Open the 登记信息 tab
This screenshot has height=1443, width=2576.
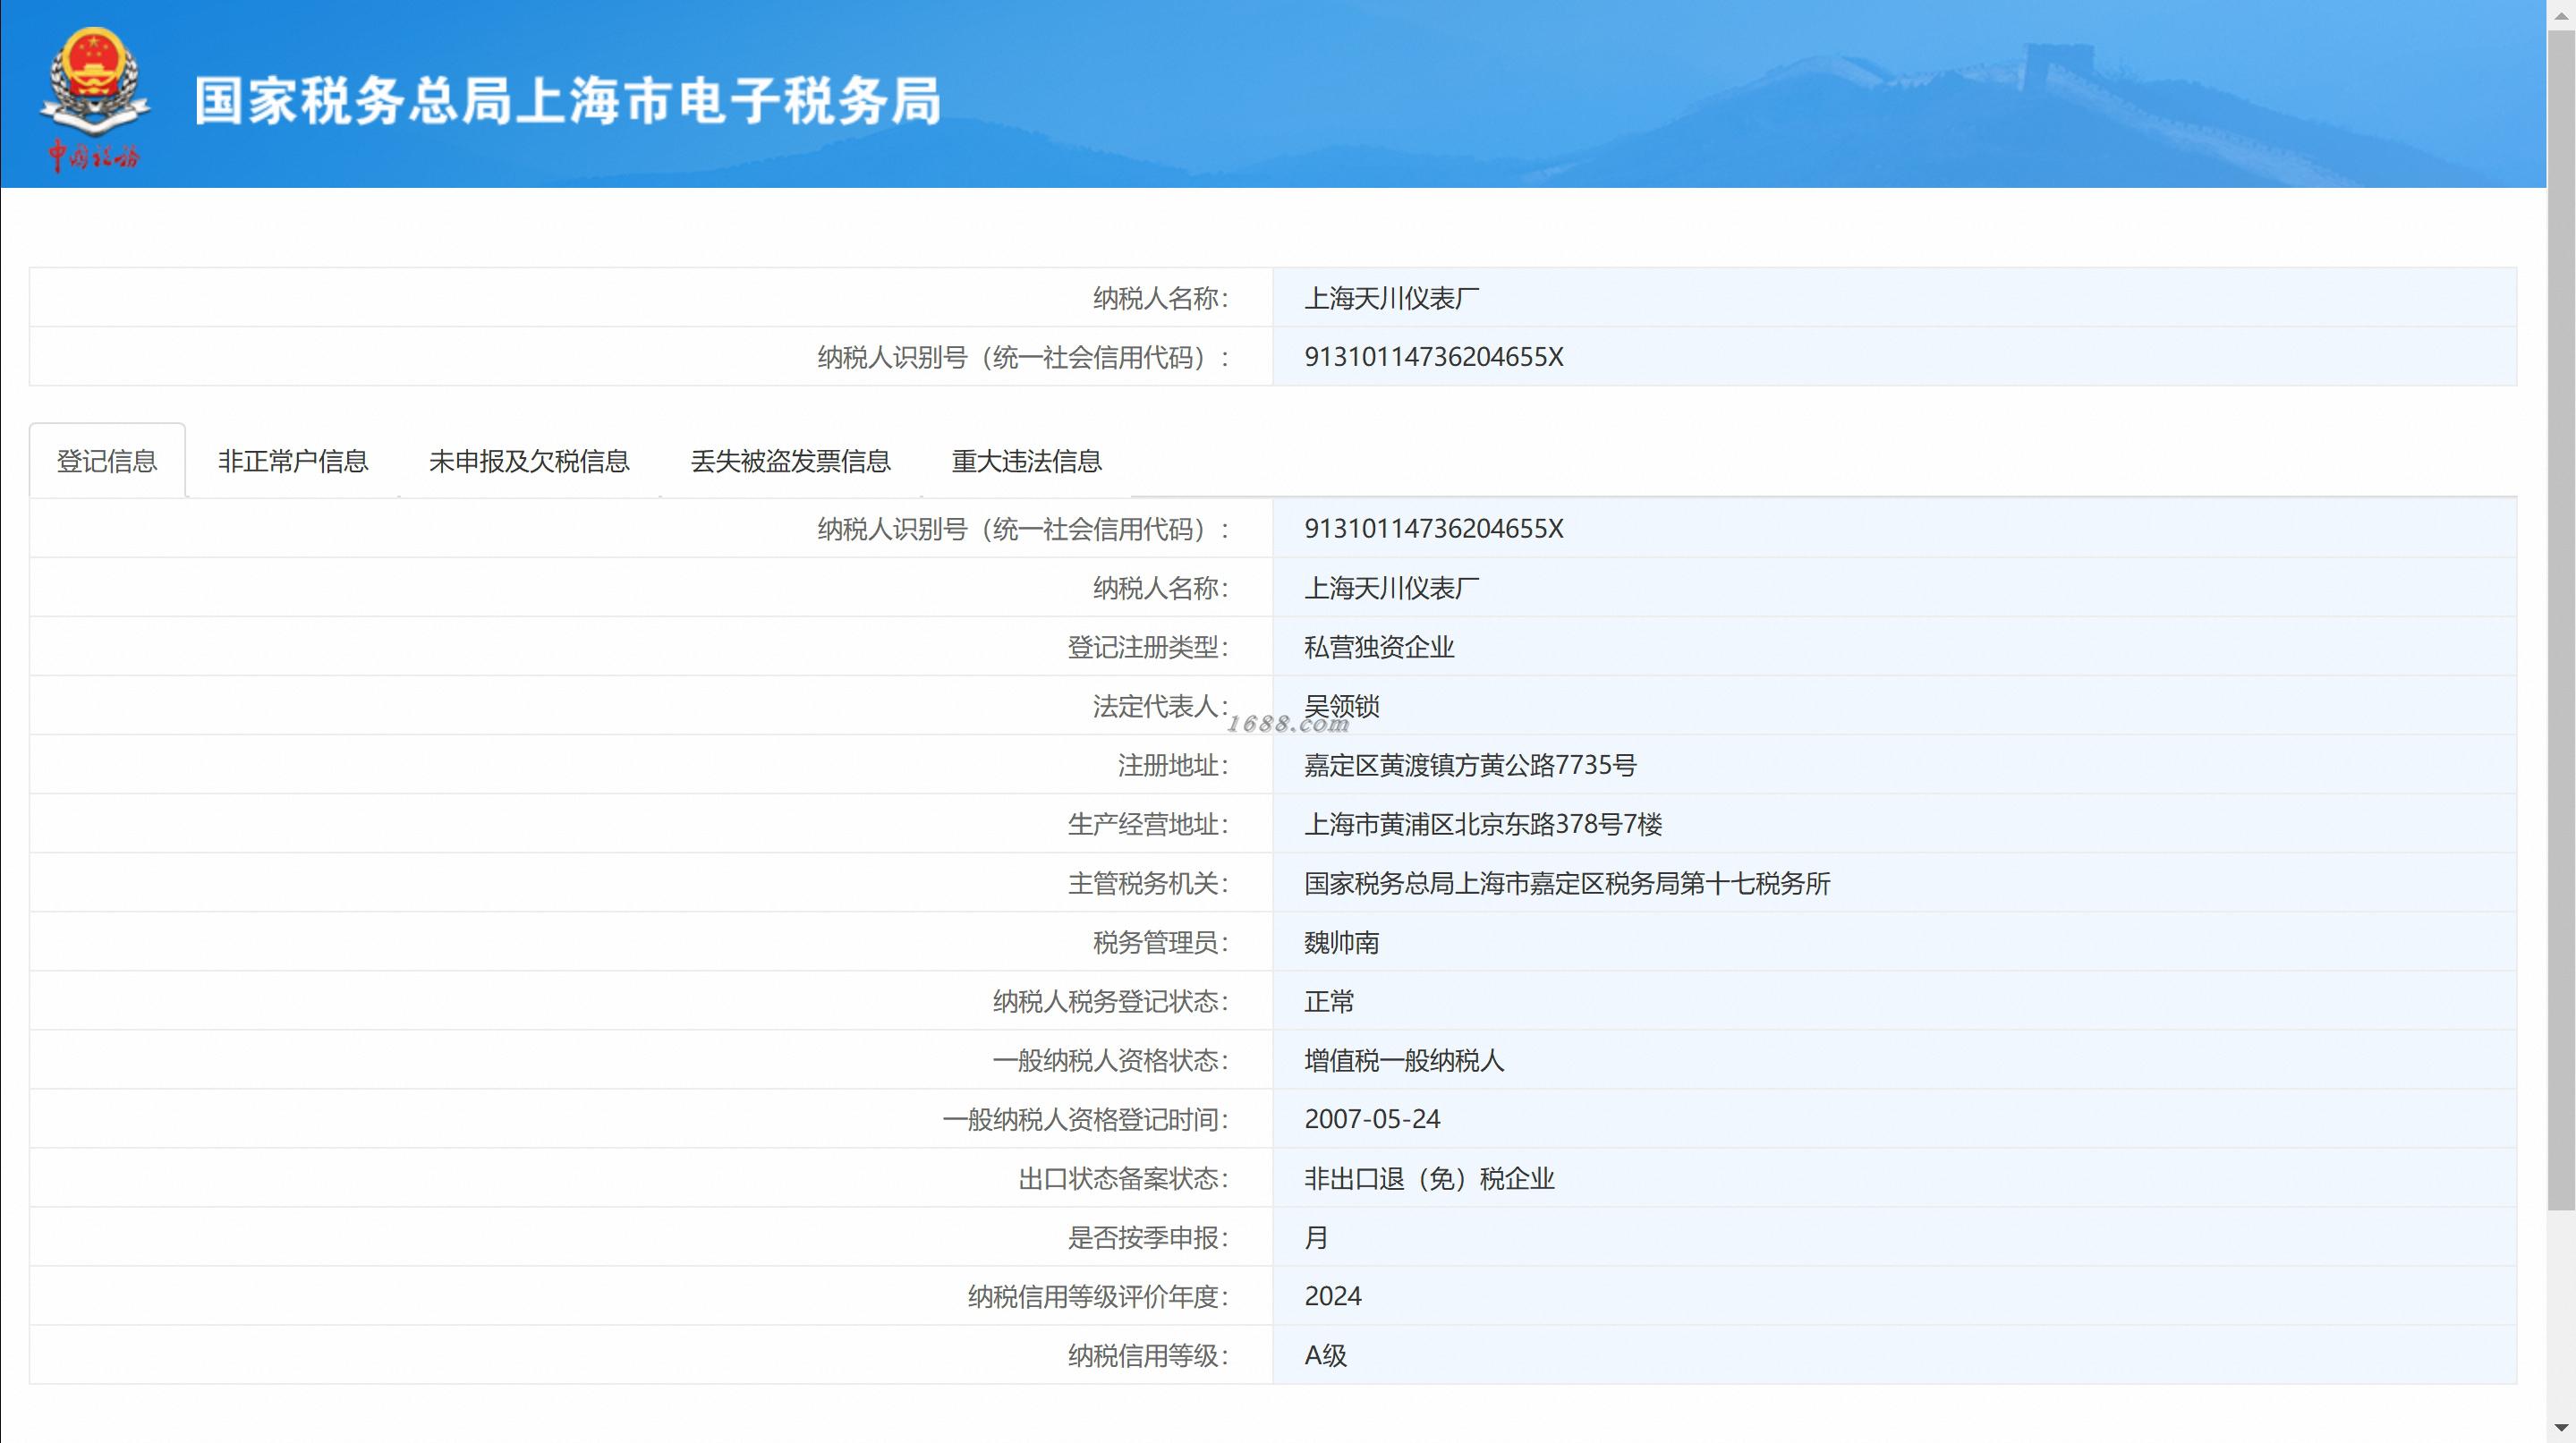tap(107, 461)
